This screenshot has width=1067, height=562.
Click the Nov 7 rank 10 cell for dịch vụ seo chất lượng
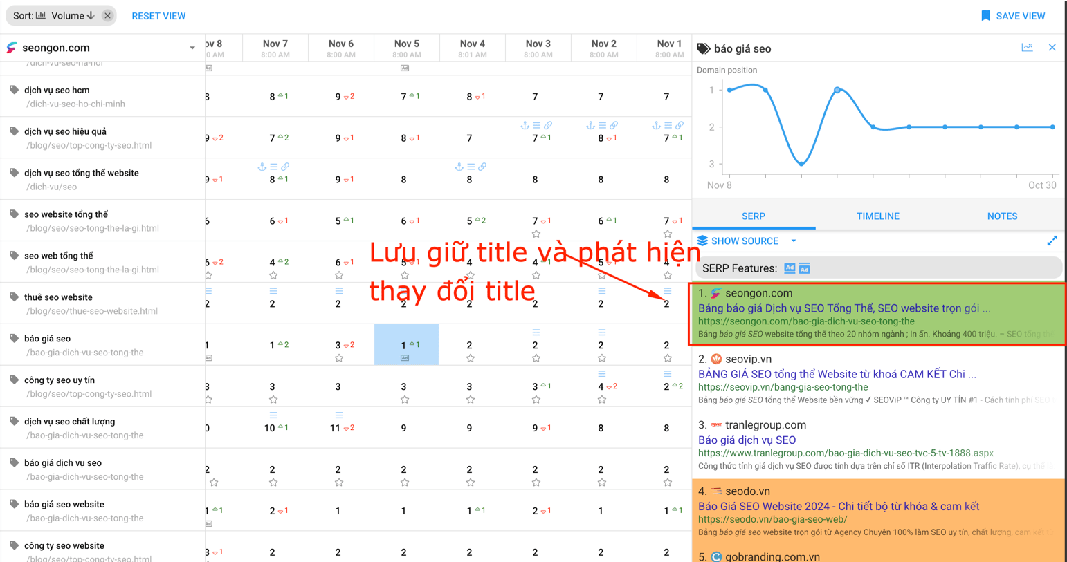[275, 427]
